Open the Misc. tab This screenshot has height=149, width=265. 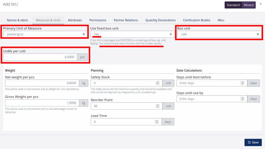click(x=221, y=20)
